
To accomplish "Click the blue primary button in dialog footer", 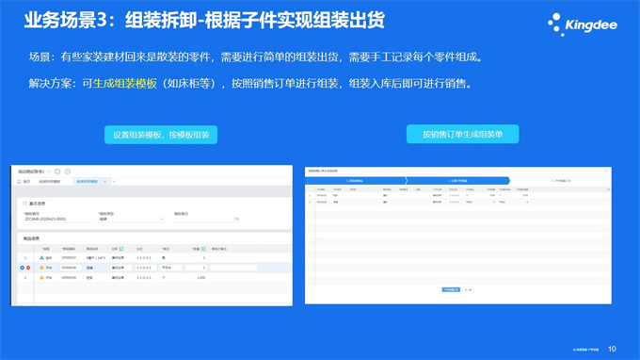I will pyautogui.click(x=451, y=289).
